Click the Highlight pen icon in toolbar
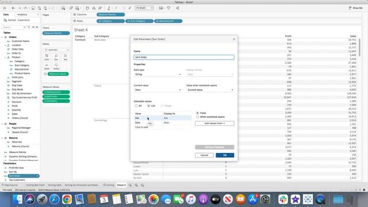The width and height of the screenshot is (368, 207). pyautogui.click(x=109, y=8)
